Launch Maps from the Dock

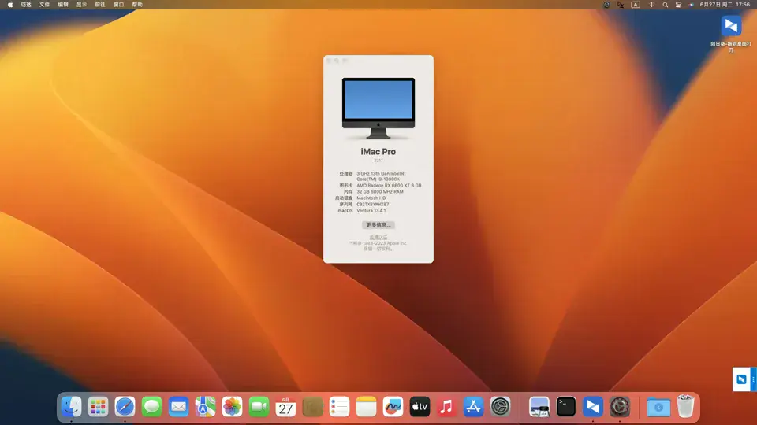coord(205,407)
